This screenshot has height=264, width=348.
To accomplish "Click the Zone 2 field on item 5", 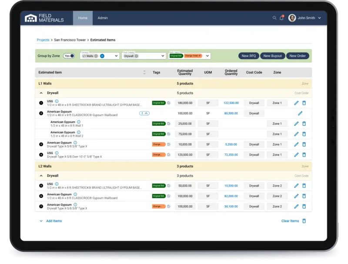I will tap(277, 186).
